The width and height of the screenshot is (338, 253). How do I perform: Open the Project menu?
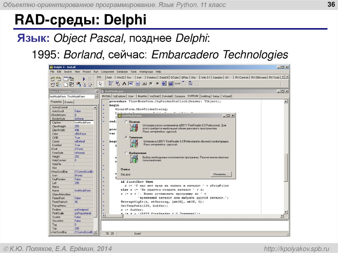pyautogui.click(x=87, y=72)
